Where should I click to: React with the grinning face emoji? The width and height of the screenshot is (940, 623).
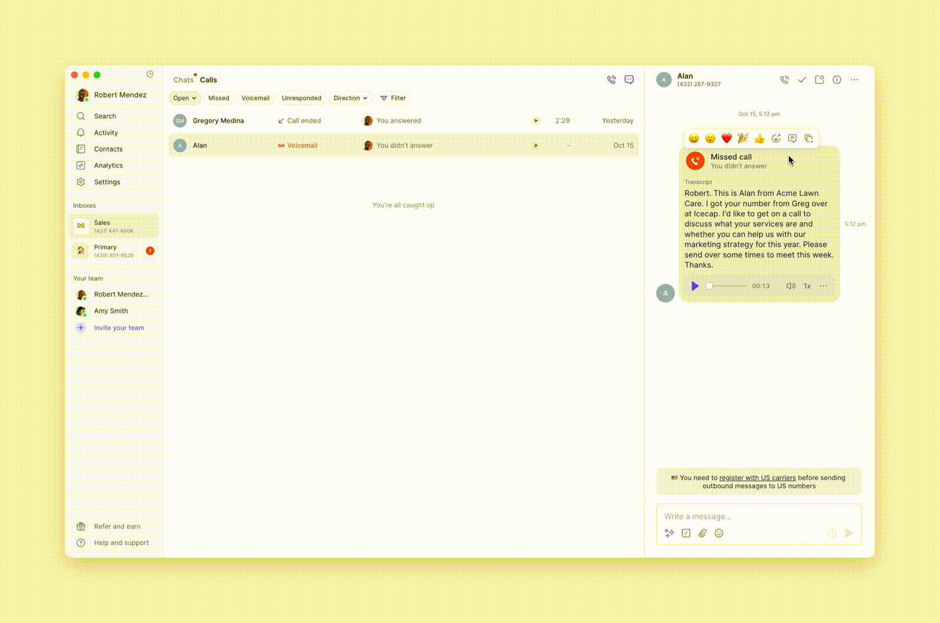pyautogui.click(x=694, y=138)
